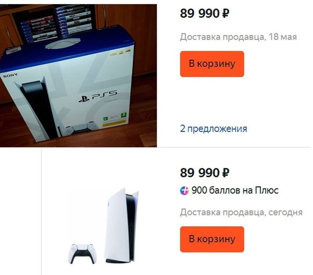The height and width of the screenshot is (275, 313).
Task: Click the PS5 logo on the box
Action: [x=98, y=96]
